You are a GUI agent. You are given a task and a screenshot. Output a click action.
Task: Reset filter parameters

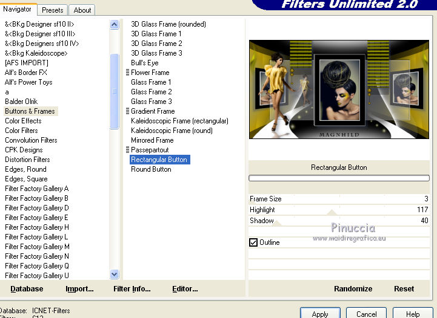[404, 289]
